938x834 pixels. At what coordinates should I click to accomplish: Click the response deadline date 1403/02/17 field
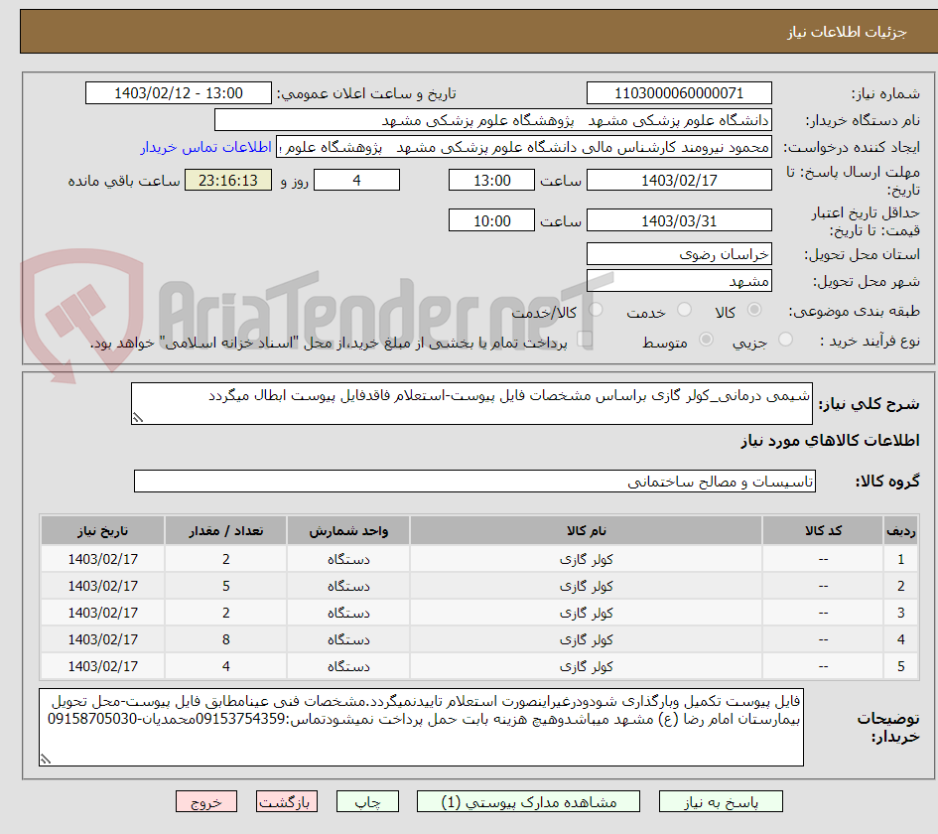pyautogui.click(x=679, y=180)
